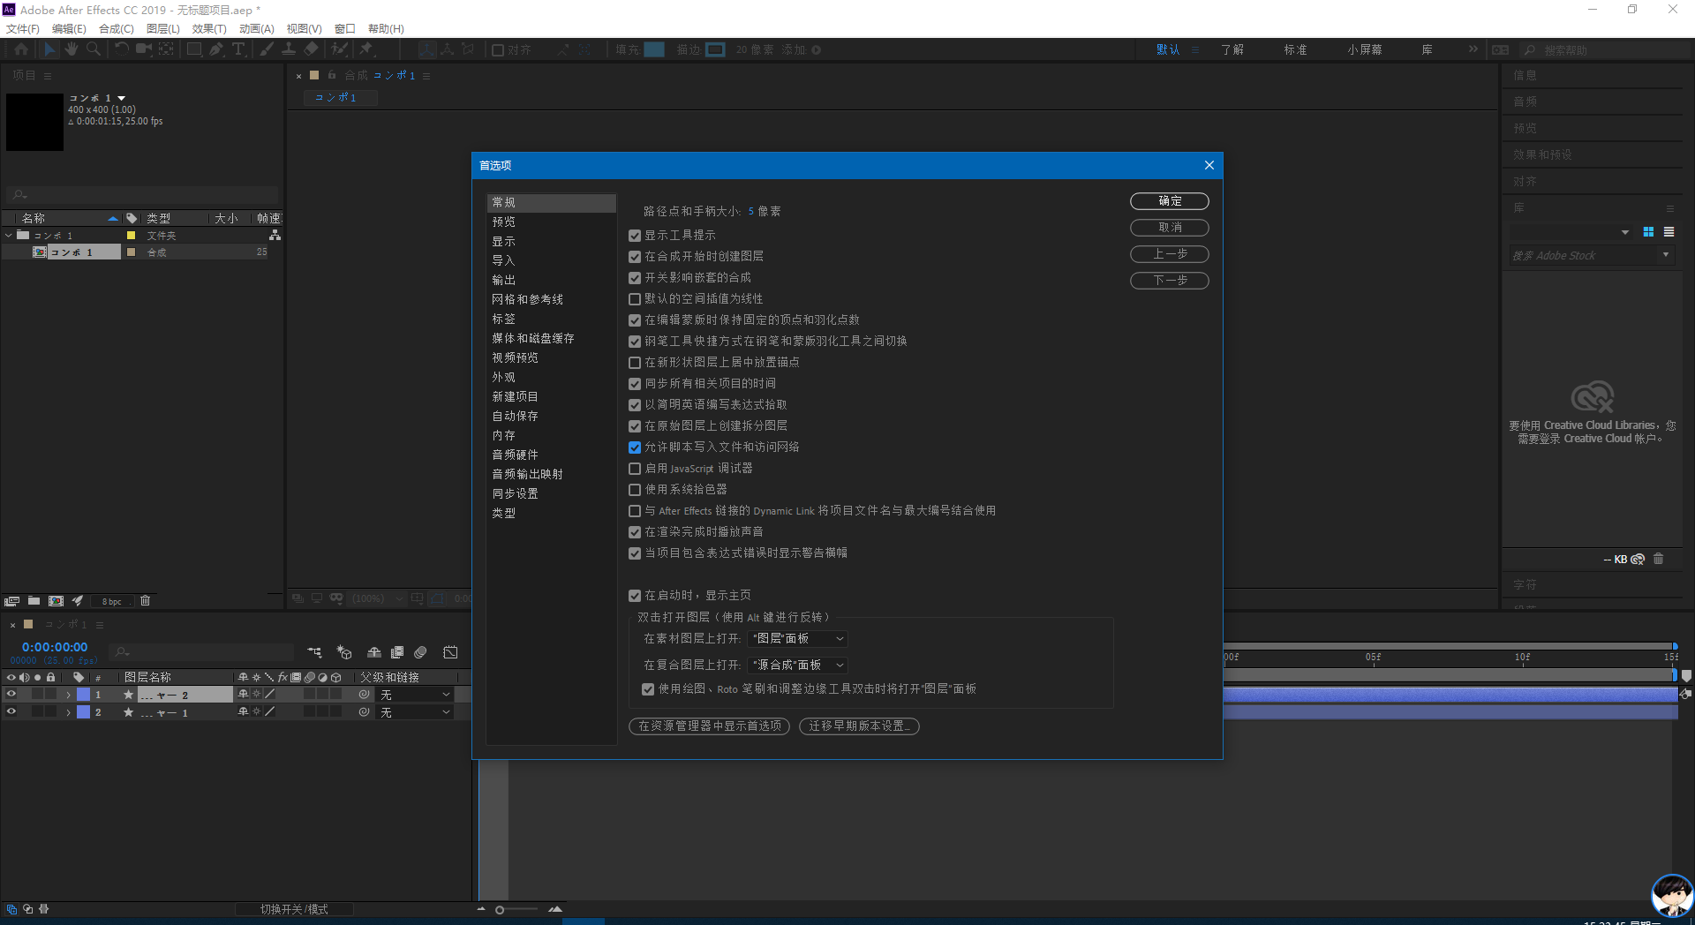This screenshot has height=925, width=1695.
Task: Select the Selection arrow tool
Action: (49, 49)
